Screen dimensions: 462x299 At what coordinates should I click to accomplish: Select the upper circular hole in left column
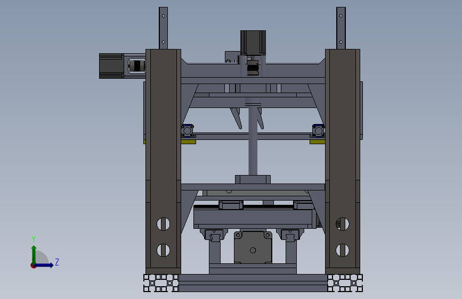coord(163,225)
